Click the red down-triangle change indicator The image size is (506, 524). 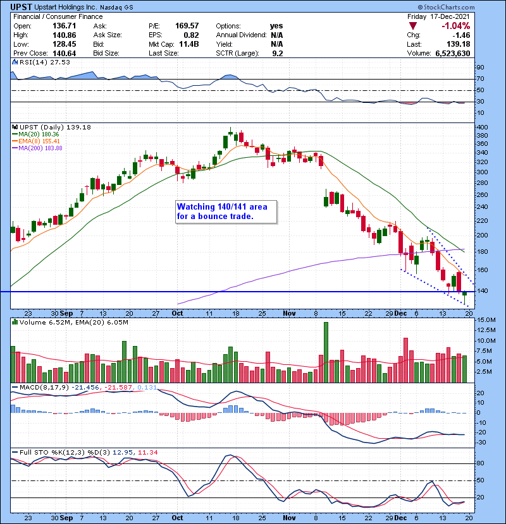[412, 26]
